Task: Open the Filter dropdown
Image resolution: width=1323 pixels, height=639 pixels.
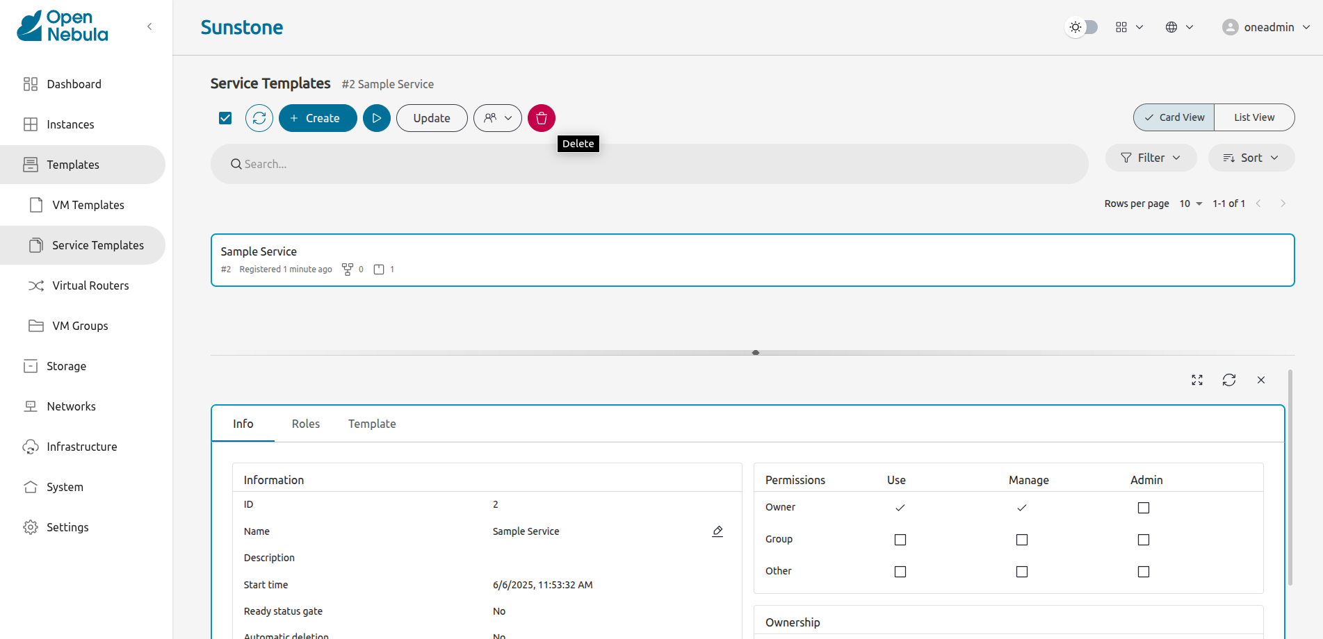Action: (x=1151, y=158)
